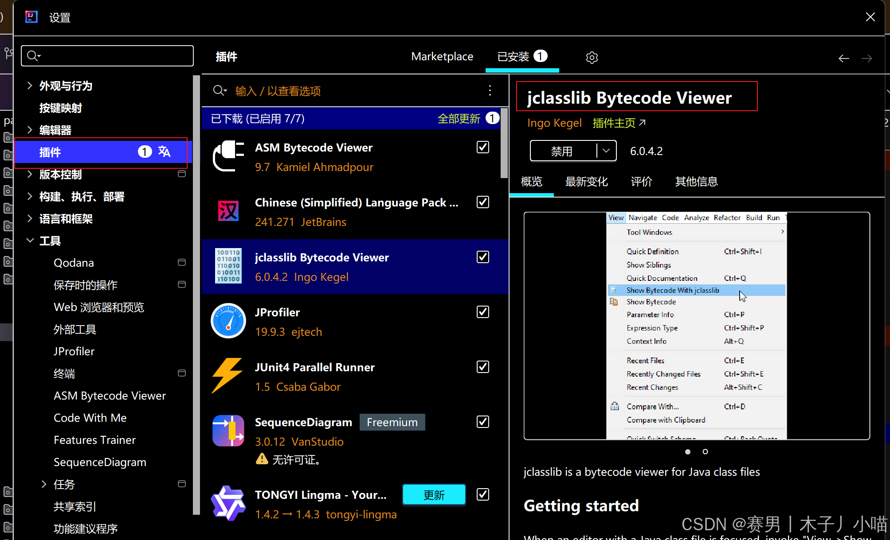Viewport: 890px width, 540px height.
Task: Click the ASM Bytecode Viewer plugin icon
Action: click(x=228, y=156)
